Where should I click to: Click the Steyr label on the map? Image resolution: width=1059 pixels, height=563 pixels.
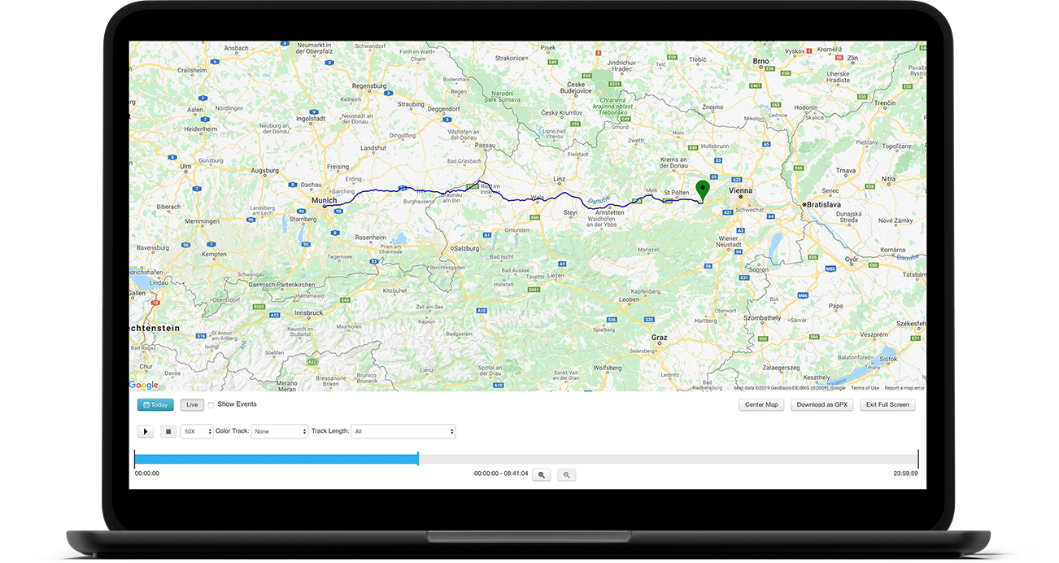(570, 213)
